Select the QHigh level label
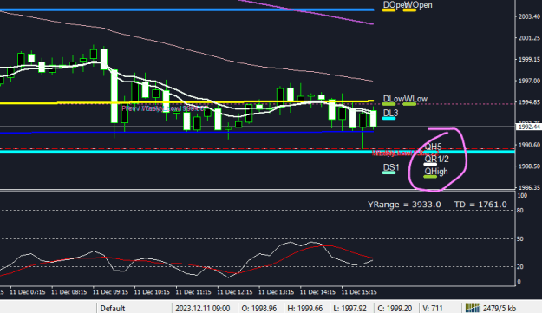Image resolution: width=542 pixels, height=313 pixels. (436, 172)
